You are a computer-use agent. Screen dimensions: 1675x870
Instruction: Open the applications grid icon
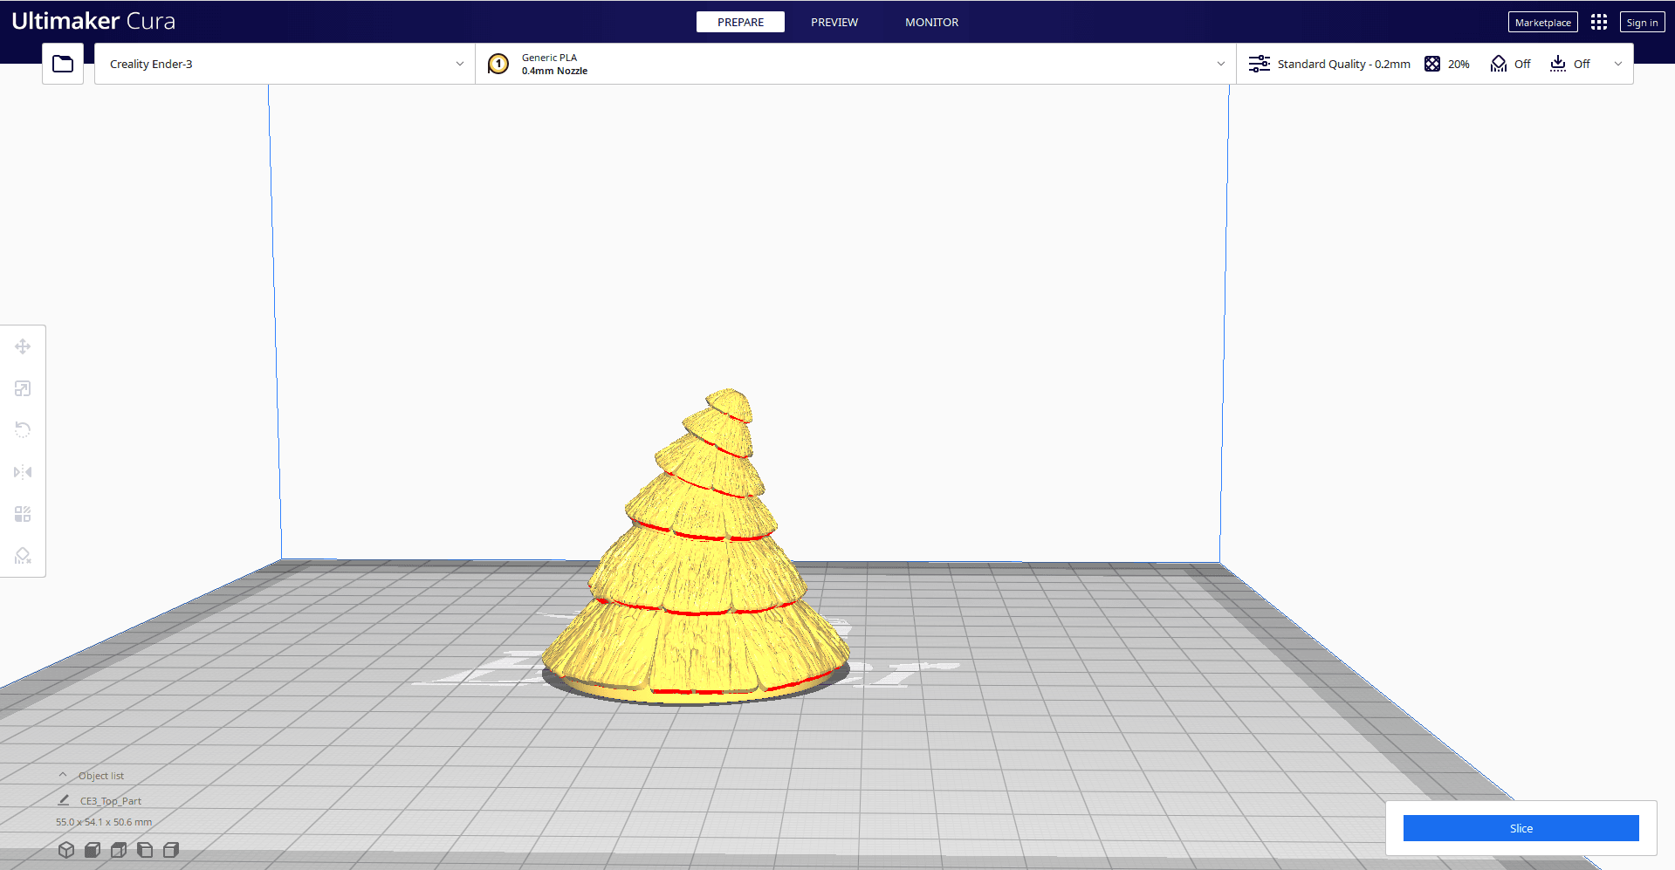tap(1599, 22)
